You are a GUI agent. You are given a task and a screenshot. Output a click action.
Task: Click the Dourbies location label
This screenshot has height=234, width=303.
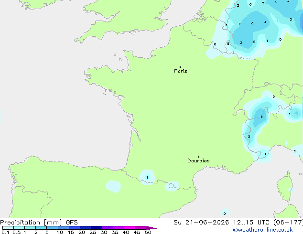pos(198,160)
